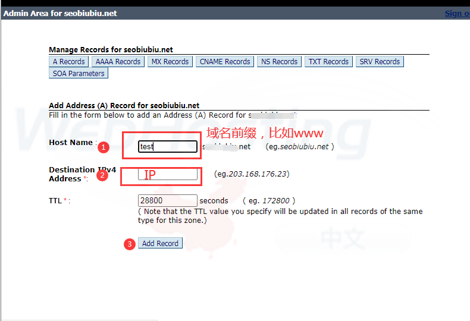This screenshot has height=321, width=470.
Task: Click the Admin Area for seobiubiu.net title
Action: tap(61, 14)
